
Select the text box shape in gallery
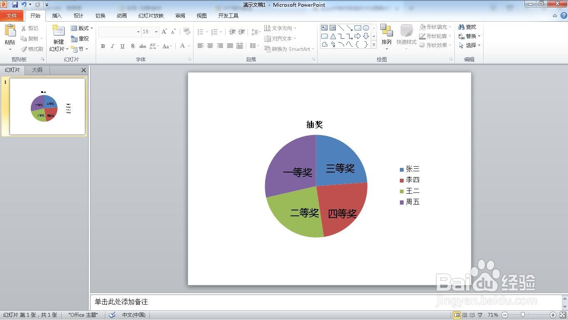coord(325,28)
